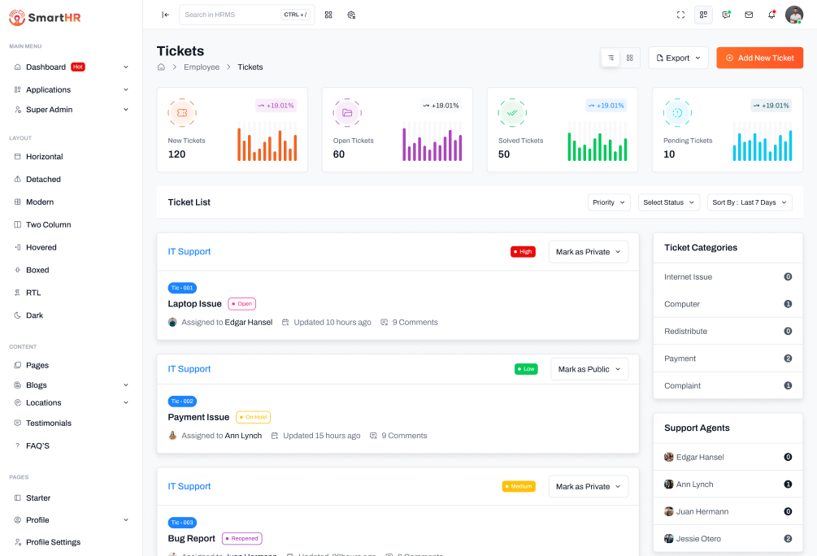This screenshot has width=817, height=556.
Task: Open the email envelope icon
Action: click(749, 15)
